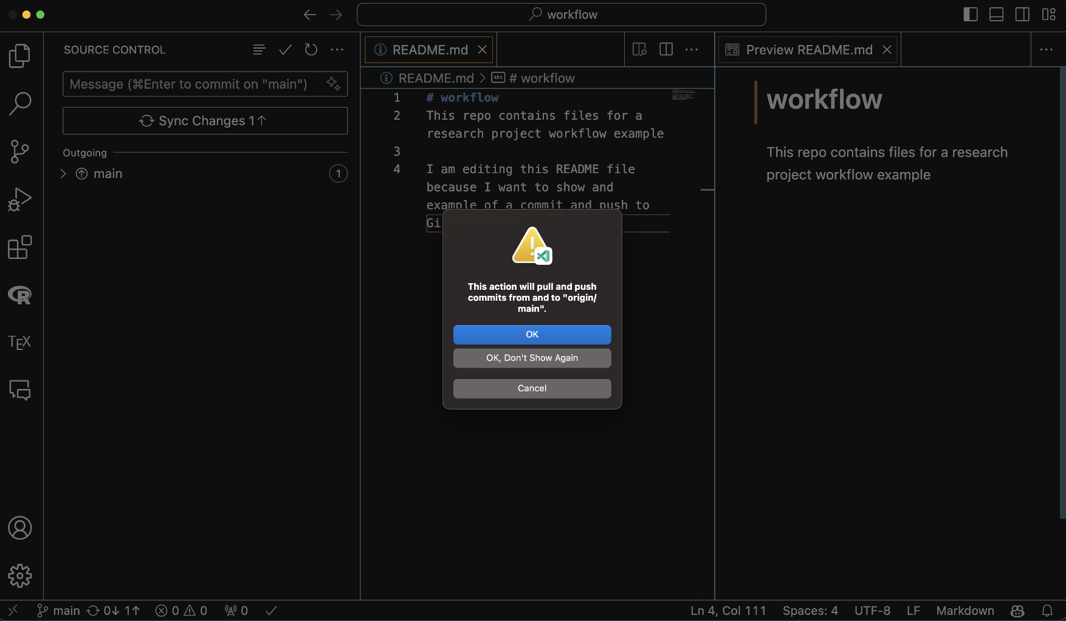Toggle the primary side bar
This screenshot has width=1066, height=621.
(x=971, y=15)
